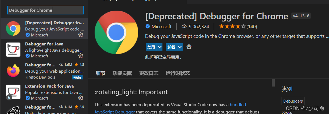329x114 pixels.
Task: Click the Debuggers category tag
Action: (x=293, y=101)
